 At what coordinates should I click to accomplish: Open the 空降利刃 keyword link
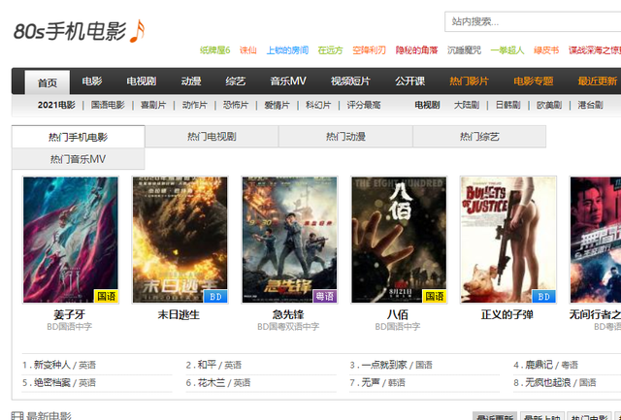[x=369, y=50]
